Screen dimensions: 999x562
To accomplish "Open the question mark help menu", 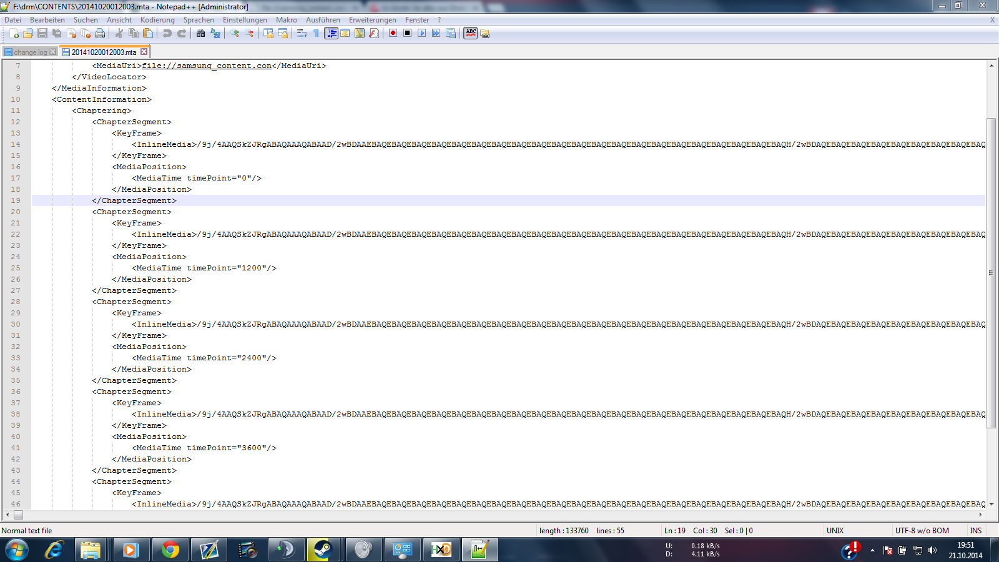I will pos(439,20).
